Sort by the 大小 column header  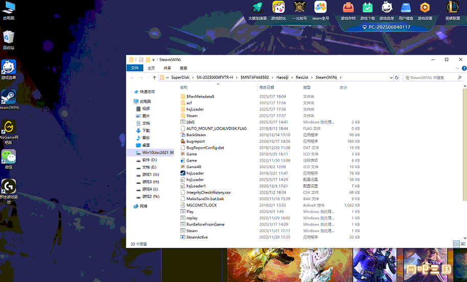coord(343,88)
